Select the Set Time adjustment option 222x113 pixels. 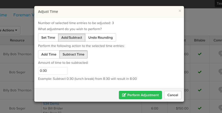pos(48,37)
